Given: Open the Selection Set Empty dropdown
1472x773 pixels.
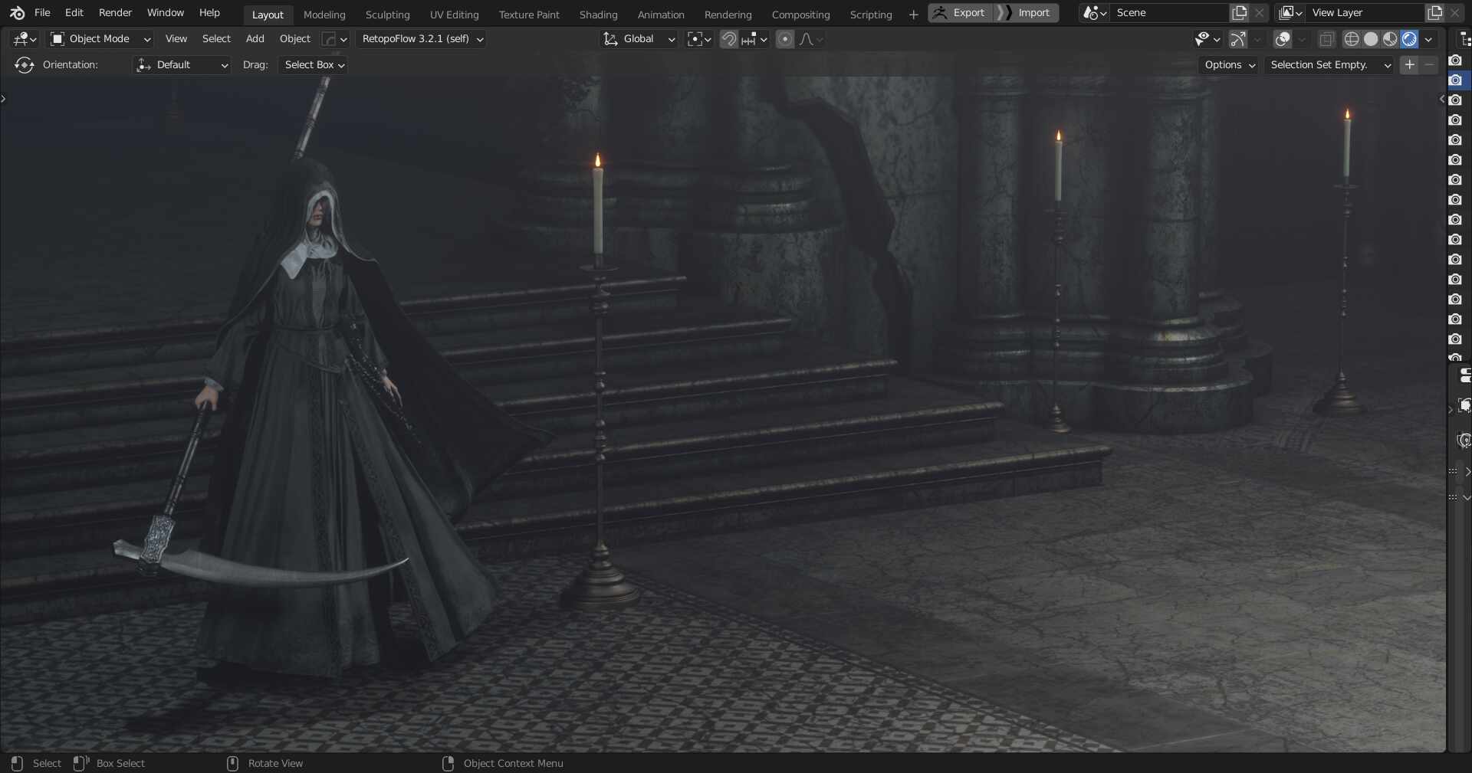Looking at the screenshot, I should click(1329, 65).
